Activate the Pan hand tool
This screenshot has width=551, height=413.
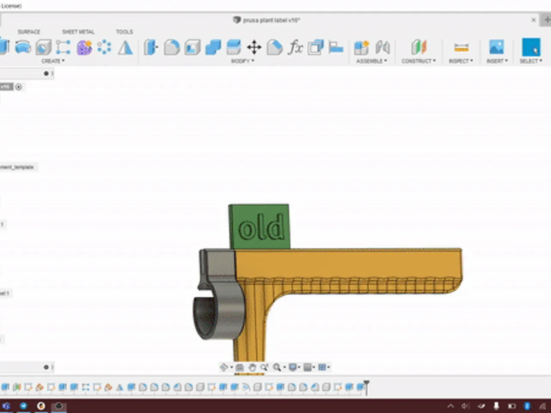252,367
